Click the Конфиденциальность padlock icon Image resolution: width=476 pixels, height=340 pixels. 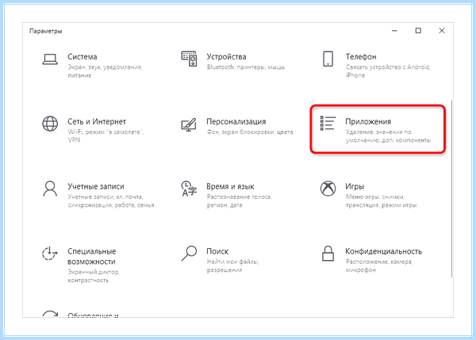(328, 254)
